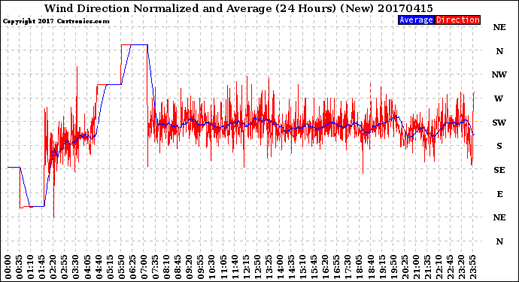Click the 17:30 time label
519x282 pixels.
(348, 267)
